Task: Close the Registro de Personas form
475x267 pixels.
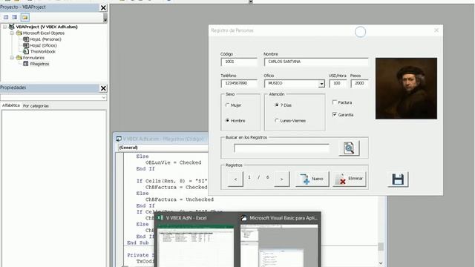Action: [x=436, y=30]
